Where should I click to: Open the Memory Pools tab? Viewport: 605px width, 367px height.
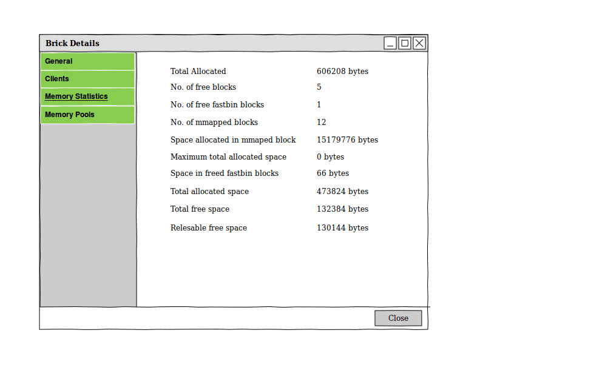[87, 115]
